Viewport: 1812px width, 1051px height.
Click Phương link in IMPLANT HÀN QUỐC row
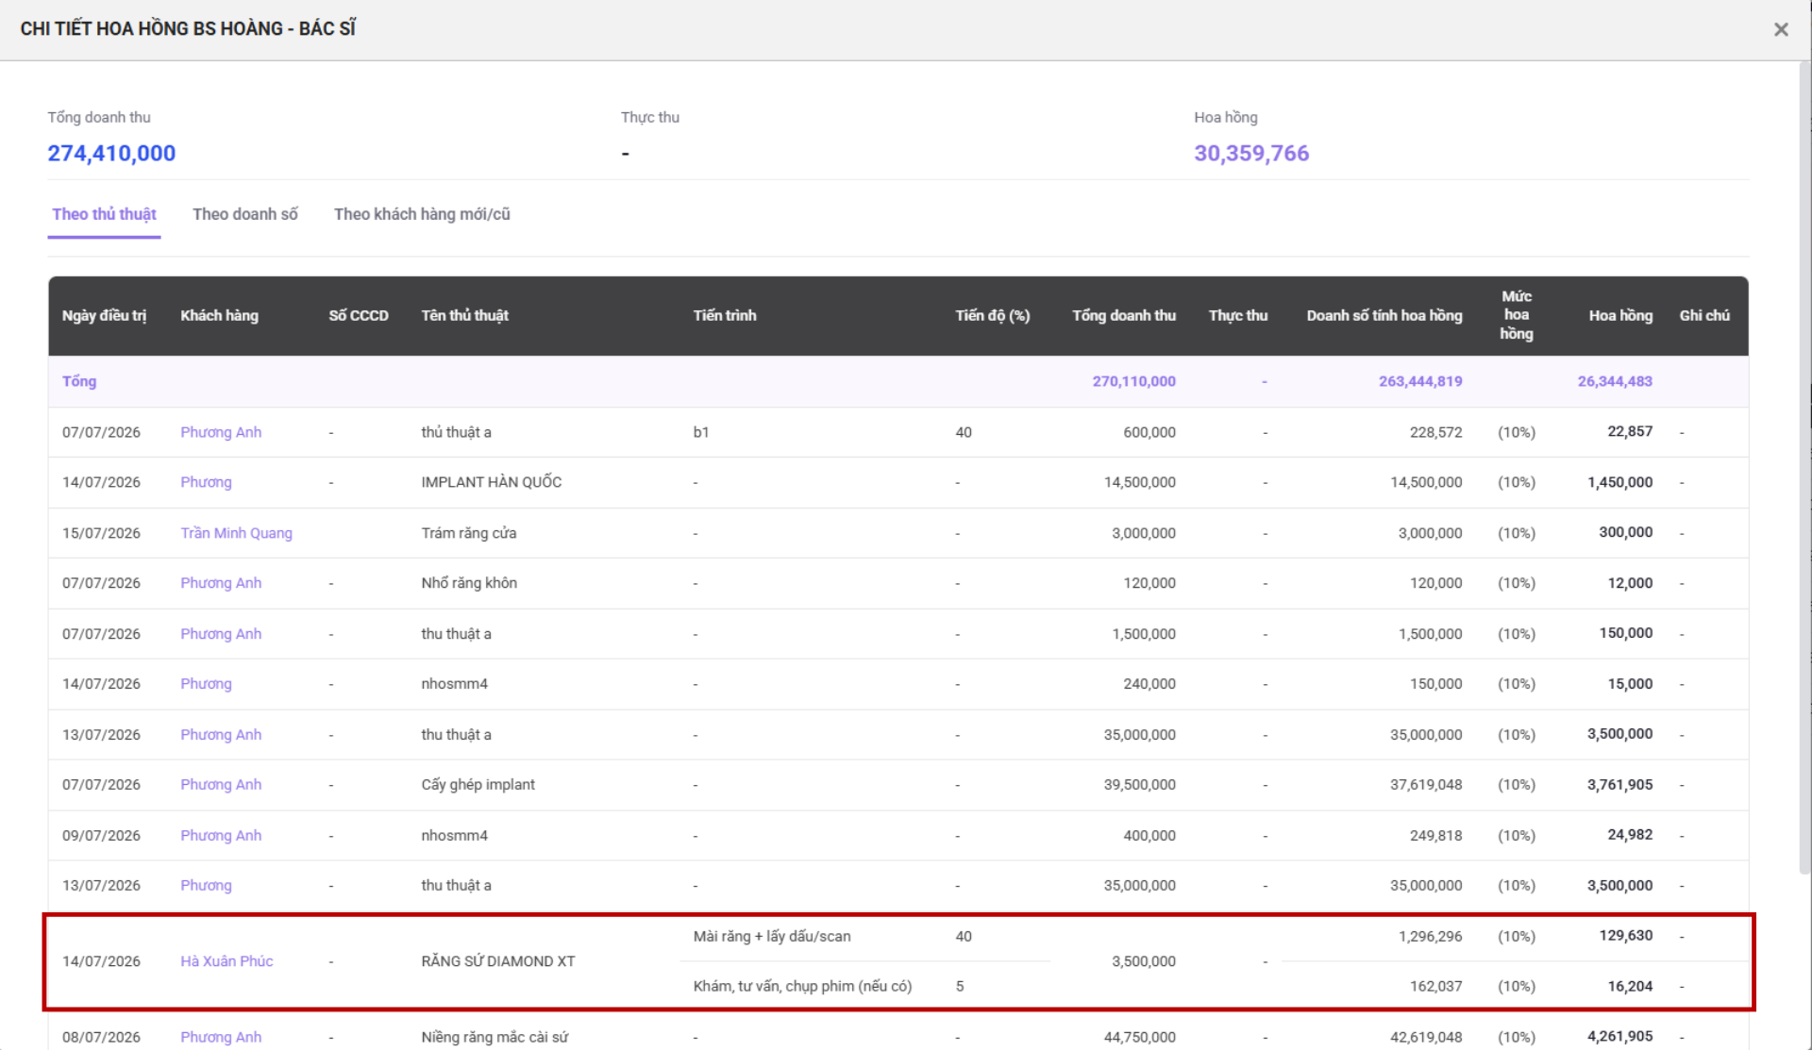click(206, 482)
